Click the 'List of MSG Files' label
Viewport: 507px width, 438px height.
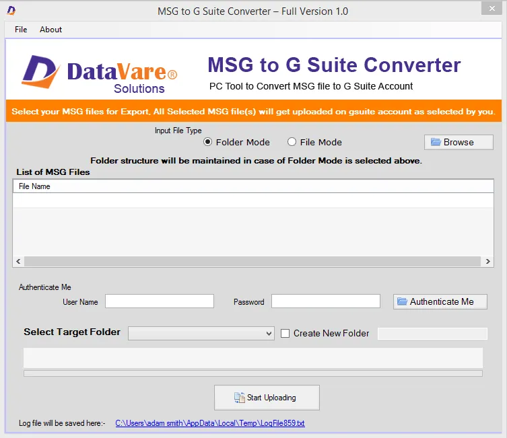pyautogui.click(x=53, y=172)
